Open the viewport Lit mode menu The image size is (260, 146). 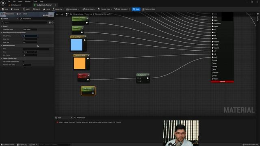19,14
